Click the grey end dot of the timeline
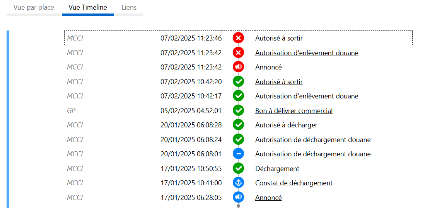This screenshot has width=442, height=215. click(x=238, y=206)
